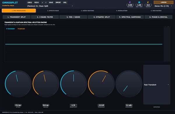Screen dimensions: 175x114
Task: Open the Stereo Mix (2 Ch) output dropdown
Action: [x=163, y=6]
